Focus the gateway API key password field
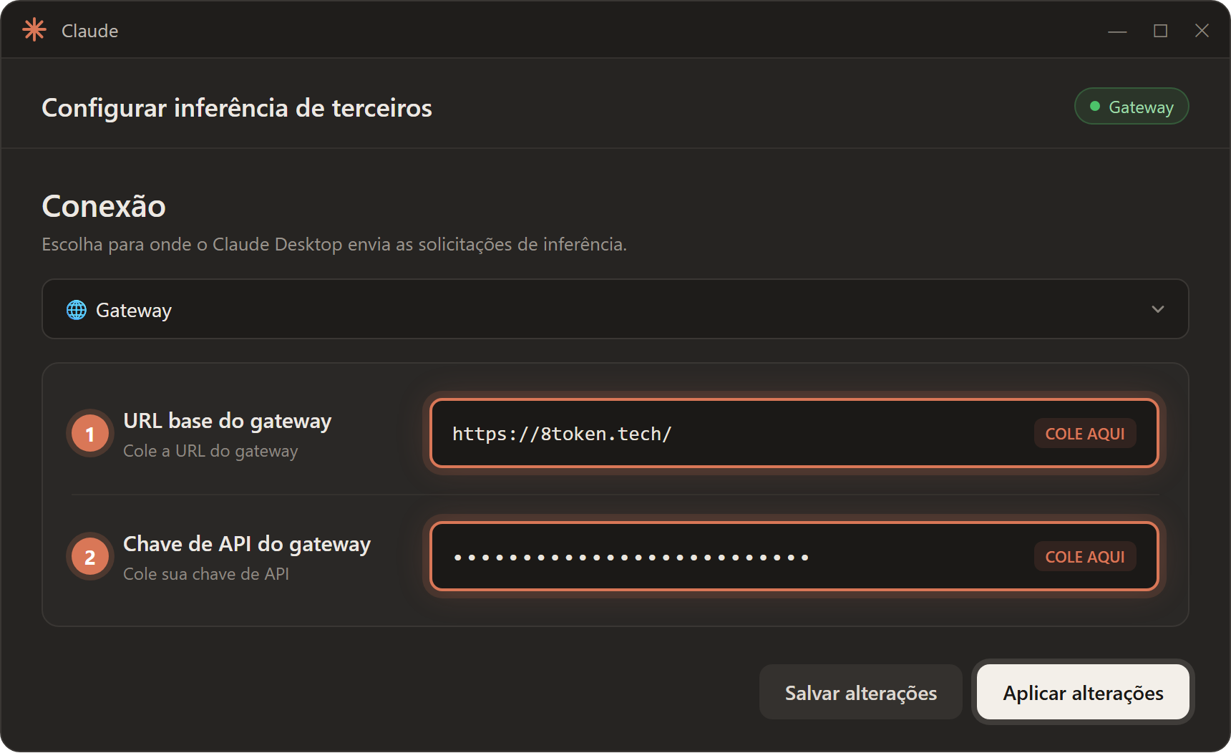 click(x=794, y=556)
